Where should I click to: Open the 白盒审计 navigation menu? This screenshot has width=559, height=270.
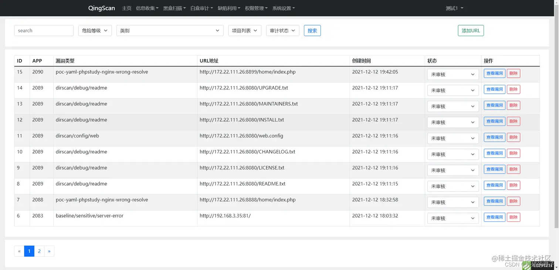click(202, 8)
